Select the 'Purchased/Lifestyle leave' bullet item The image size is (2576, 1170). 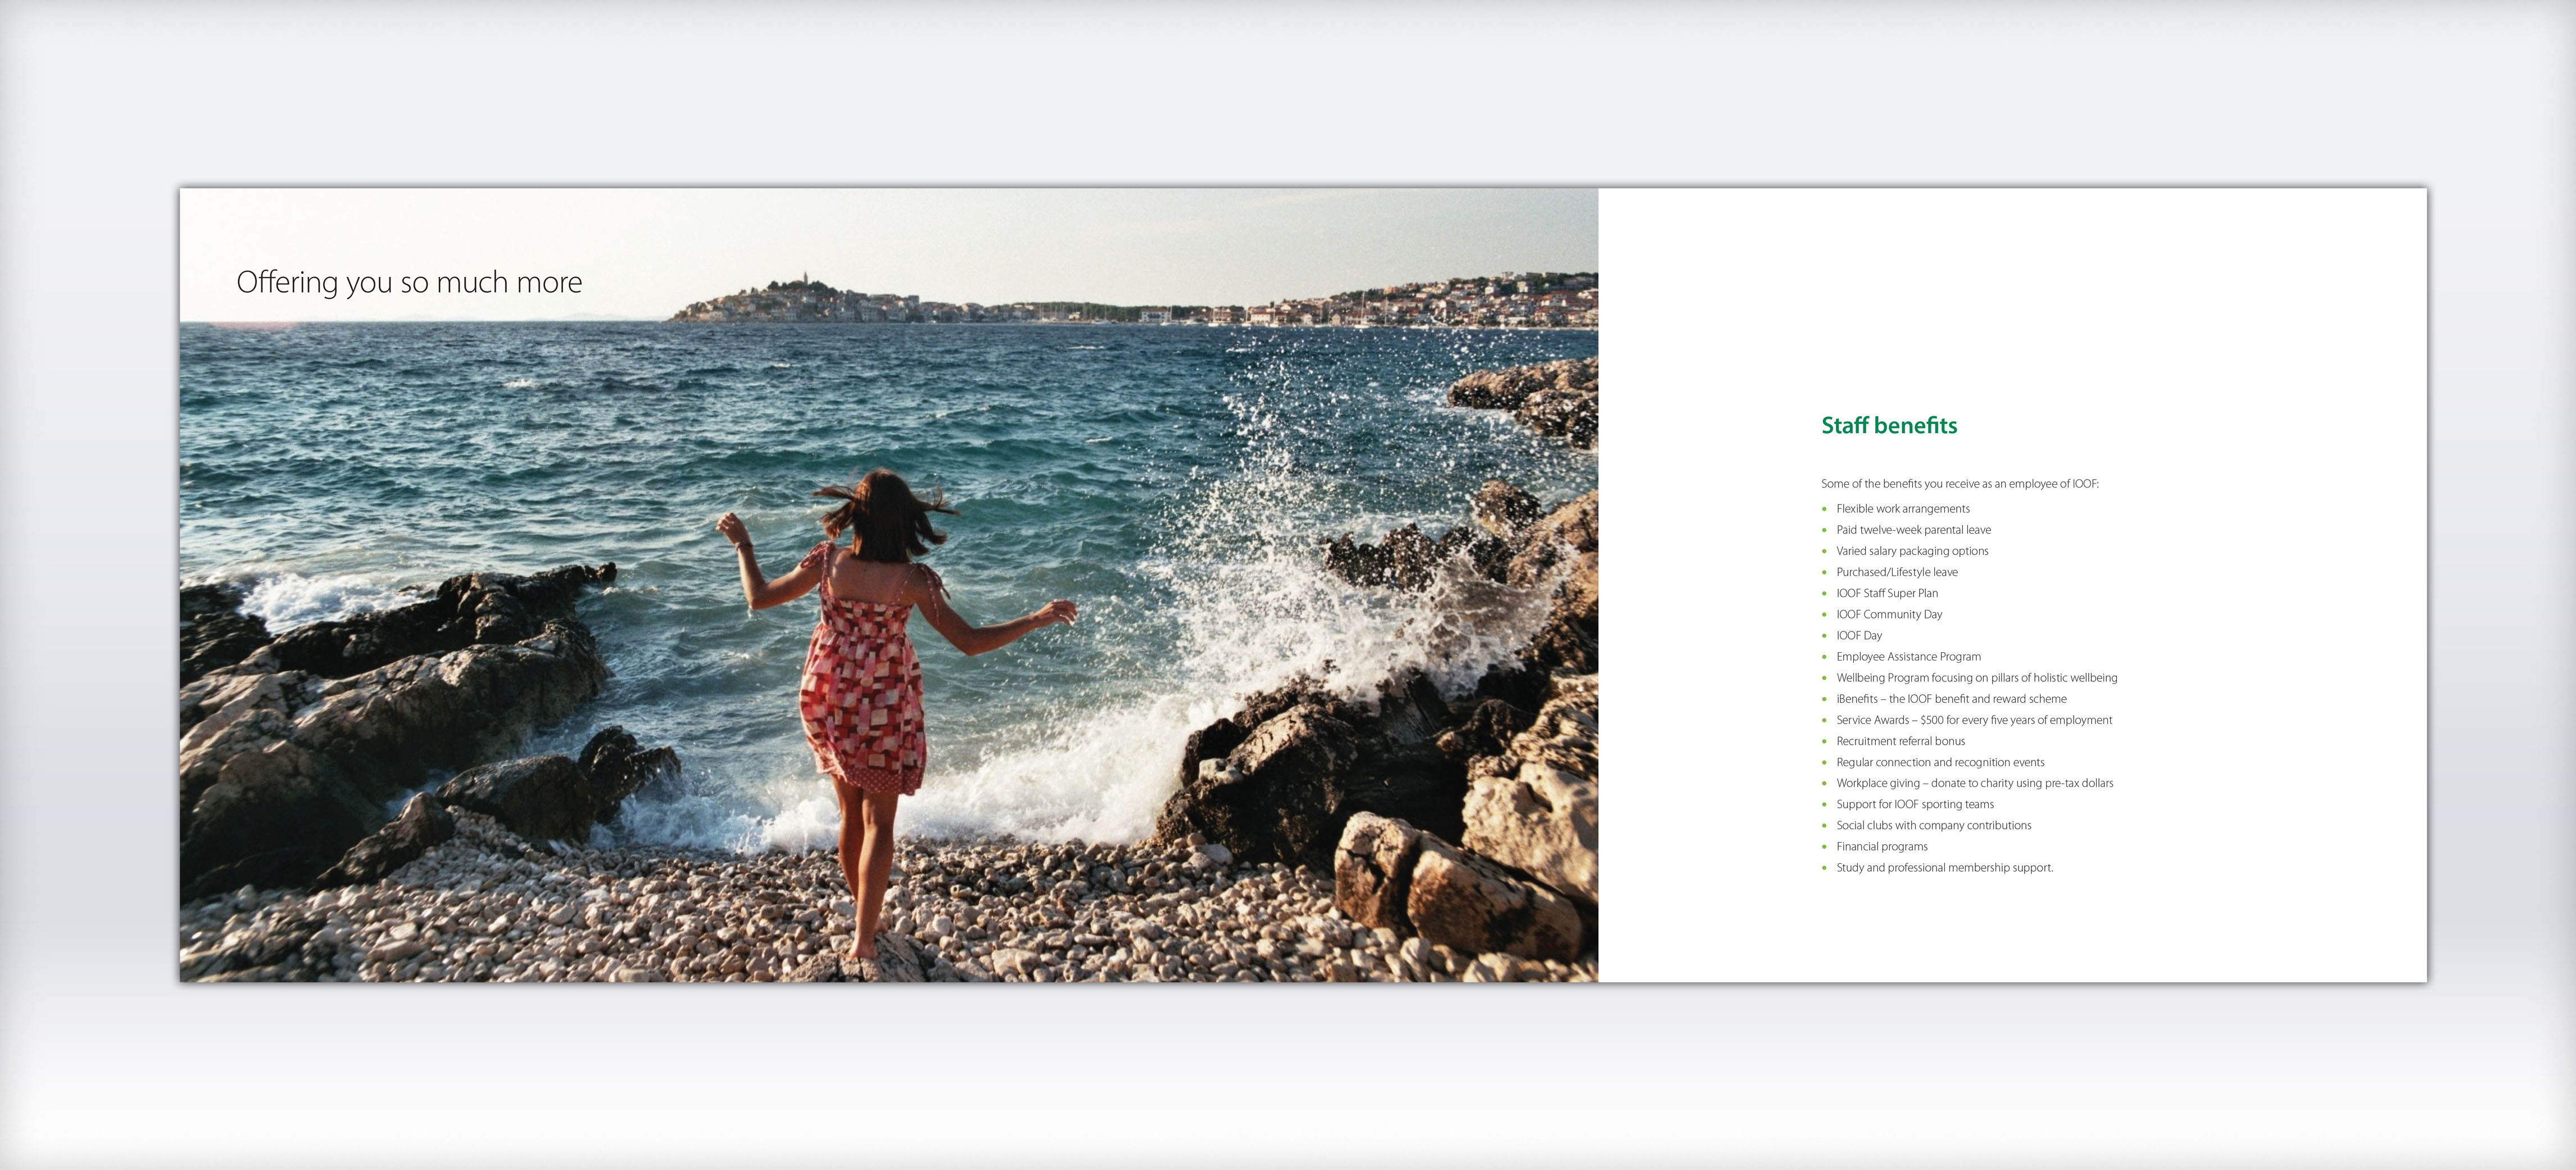point(1896,571)
